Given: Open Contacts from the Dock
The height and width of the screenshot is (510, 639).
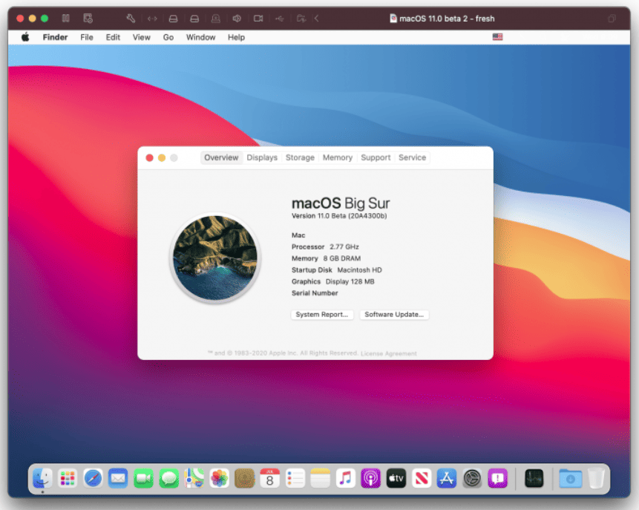Looking at the screenshot, I should (244, 478).
